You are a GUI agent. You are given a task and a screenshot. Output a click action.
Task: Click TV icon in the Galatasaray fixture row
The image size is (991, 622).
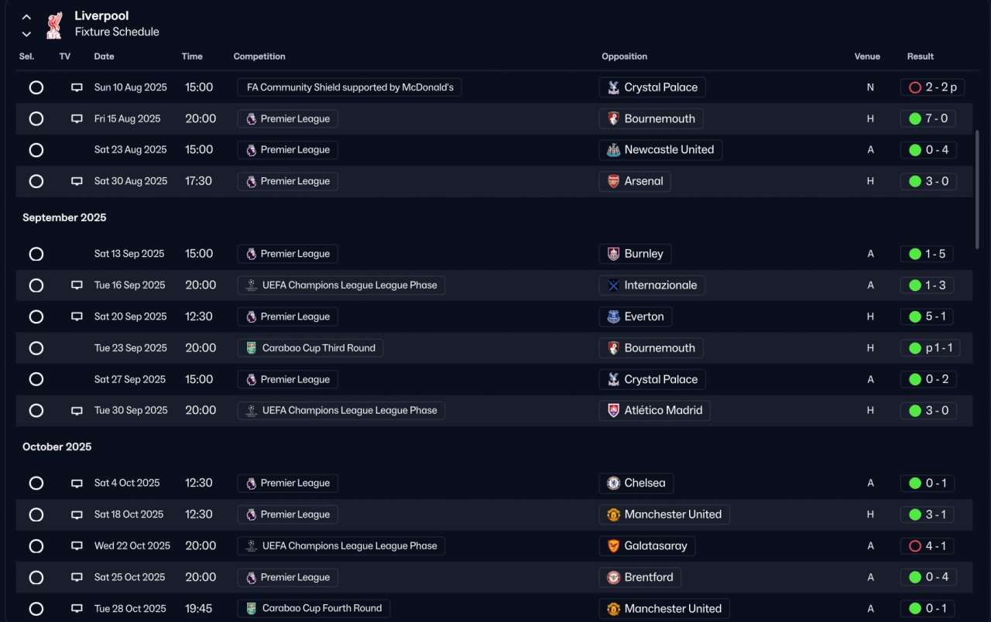point(77,546)
